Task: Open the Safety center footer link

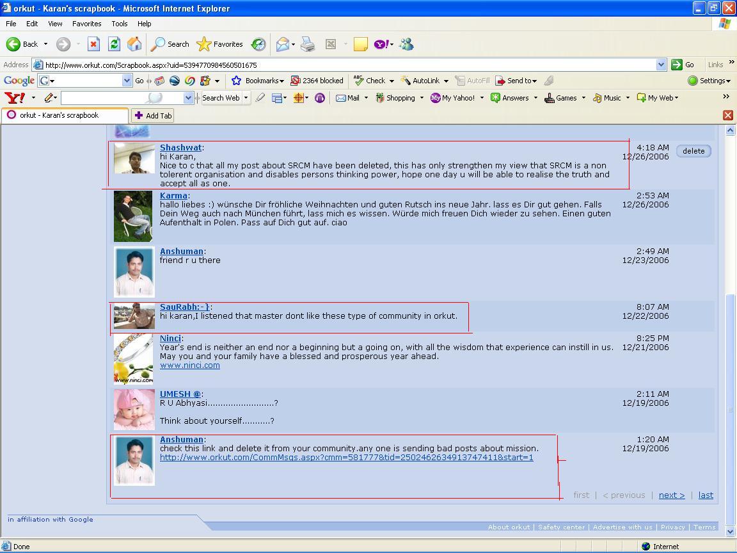Action: 561,527
